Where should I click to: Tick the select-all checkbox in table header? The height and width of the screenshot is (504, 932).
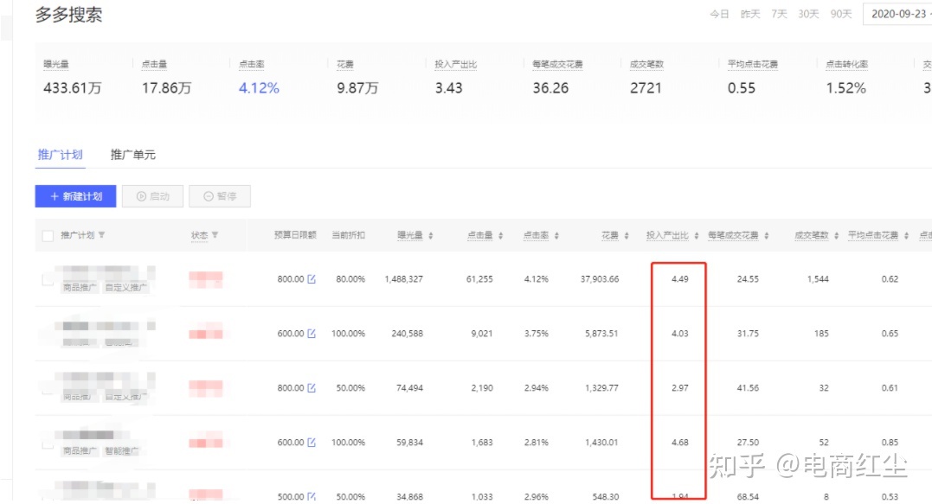pos(48,236)
